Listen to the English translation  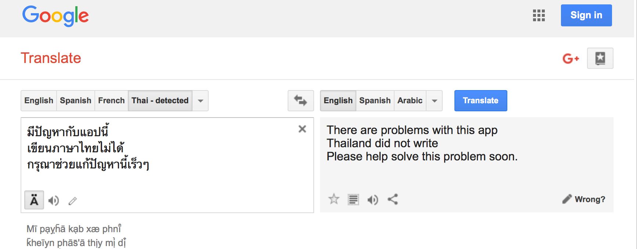(x=373, y=200)
